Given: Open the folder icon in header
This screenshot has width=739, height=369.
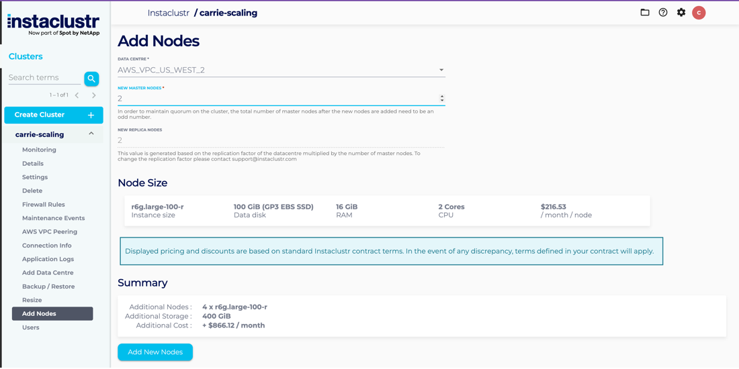Looking at the screenshot, I should [645, 13].
